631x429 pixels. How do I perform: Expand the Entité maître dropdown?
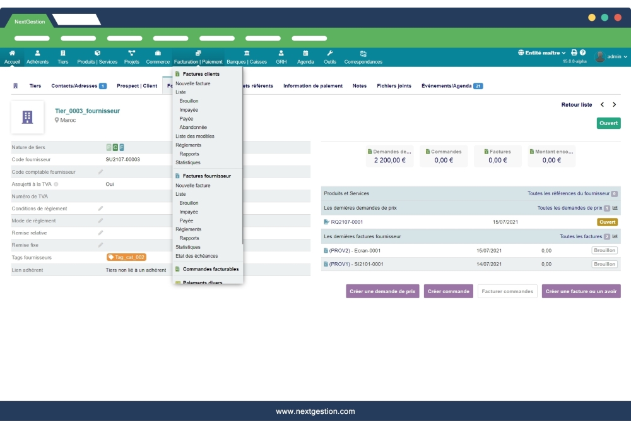542,53
